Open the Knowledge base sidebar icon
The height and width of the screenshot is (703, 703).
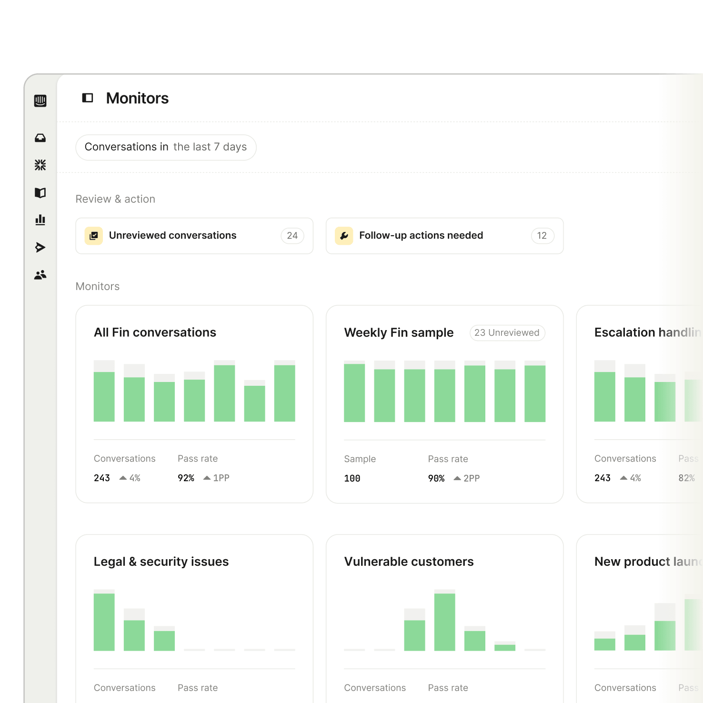(x=40, y=193)
